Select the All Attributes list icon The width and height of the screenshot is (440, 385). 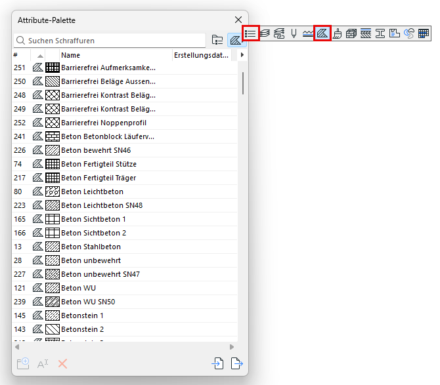(250, 33)
